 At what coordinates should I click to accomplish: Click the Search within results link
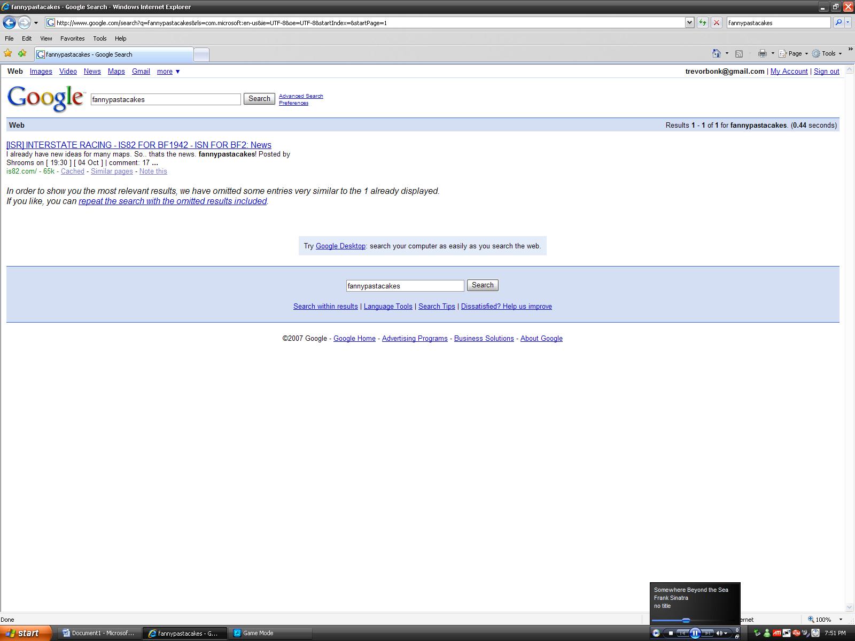click(325, 306)
